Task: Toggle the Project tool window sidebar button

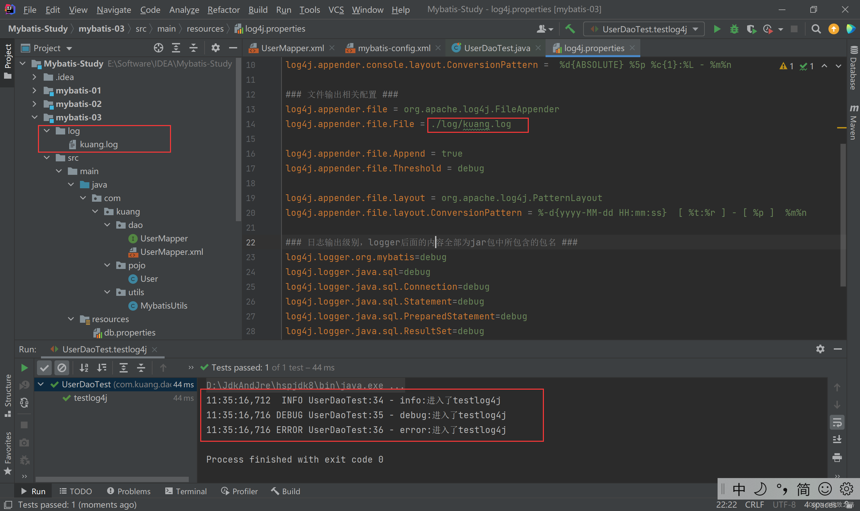Action: click(8, 62)
